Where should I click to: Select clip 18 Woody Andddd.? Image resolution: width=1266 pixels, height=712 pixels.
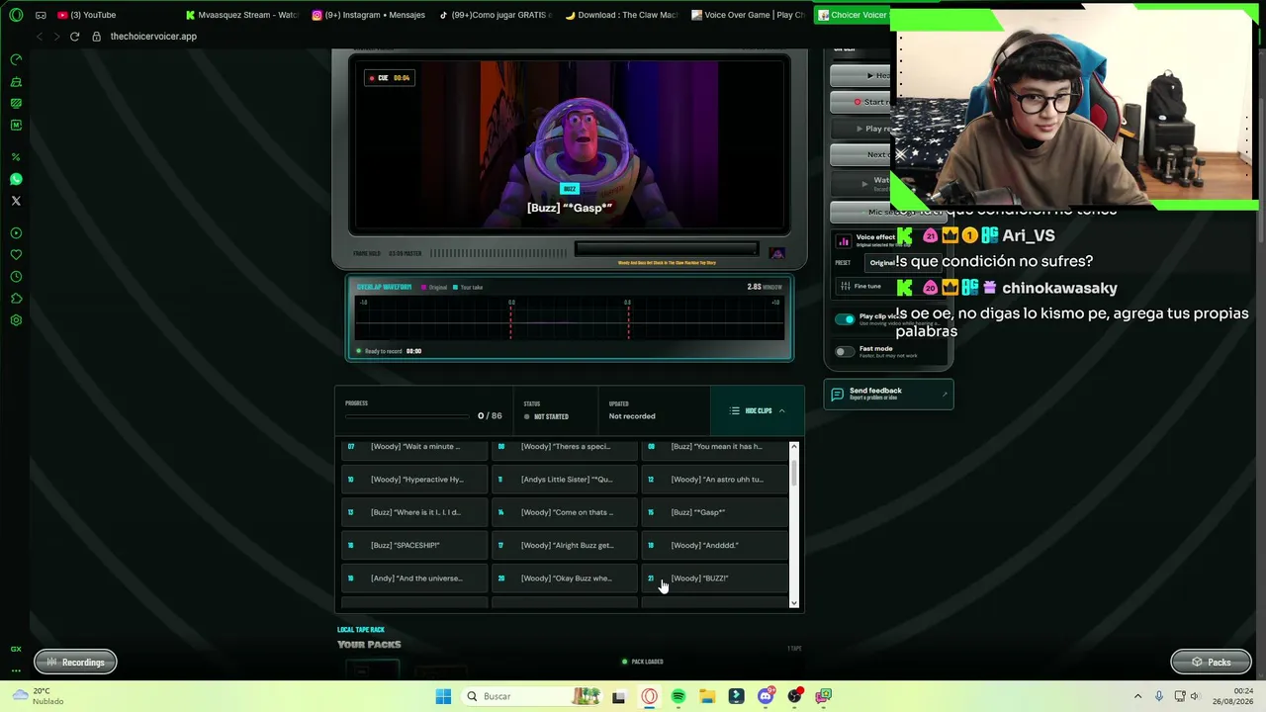point(715,545)
